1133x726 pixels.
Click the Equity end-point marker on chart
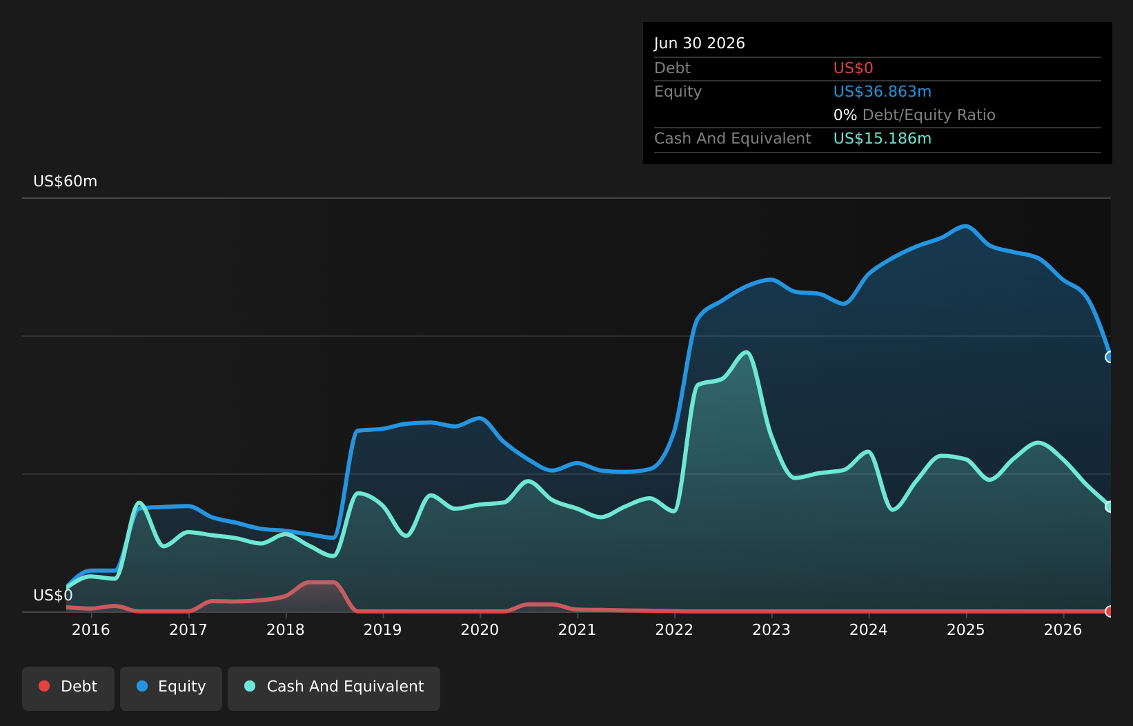coord(1110,357)
